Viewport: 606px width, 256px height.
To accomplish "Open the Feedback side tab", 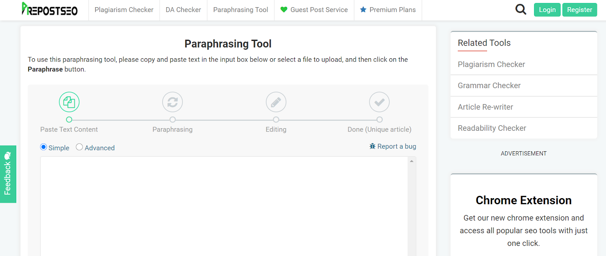I will click(x=8, y=174).
